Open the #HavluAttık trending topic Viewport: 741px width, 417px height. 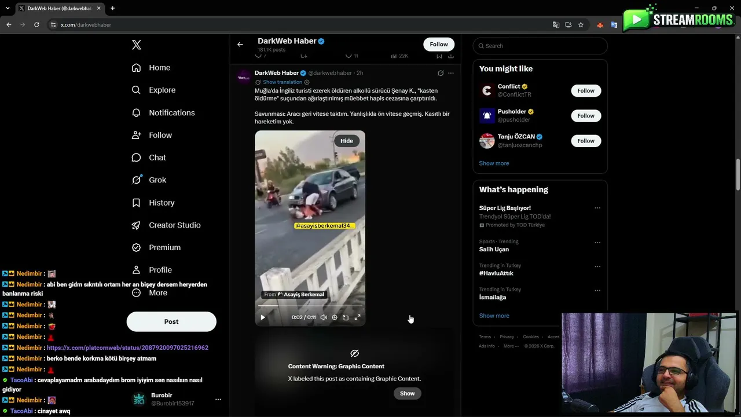[496, 273]
